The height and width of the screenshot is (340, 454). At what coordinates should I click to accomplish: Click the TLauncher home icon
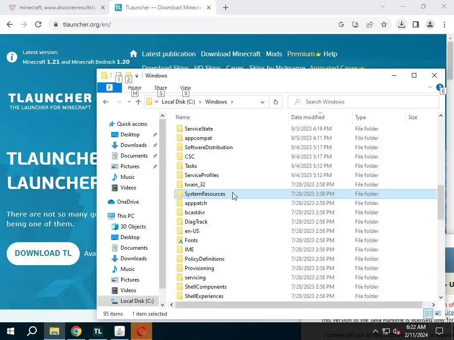(133, 54)
